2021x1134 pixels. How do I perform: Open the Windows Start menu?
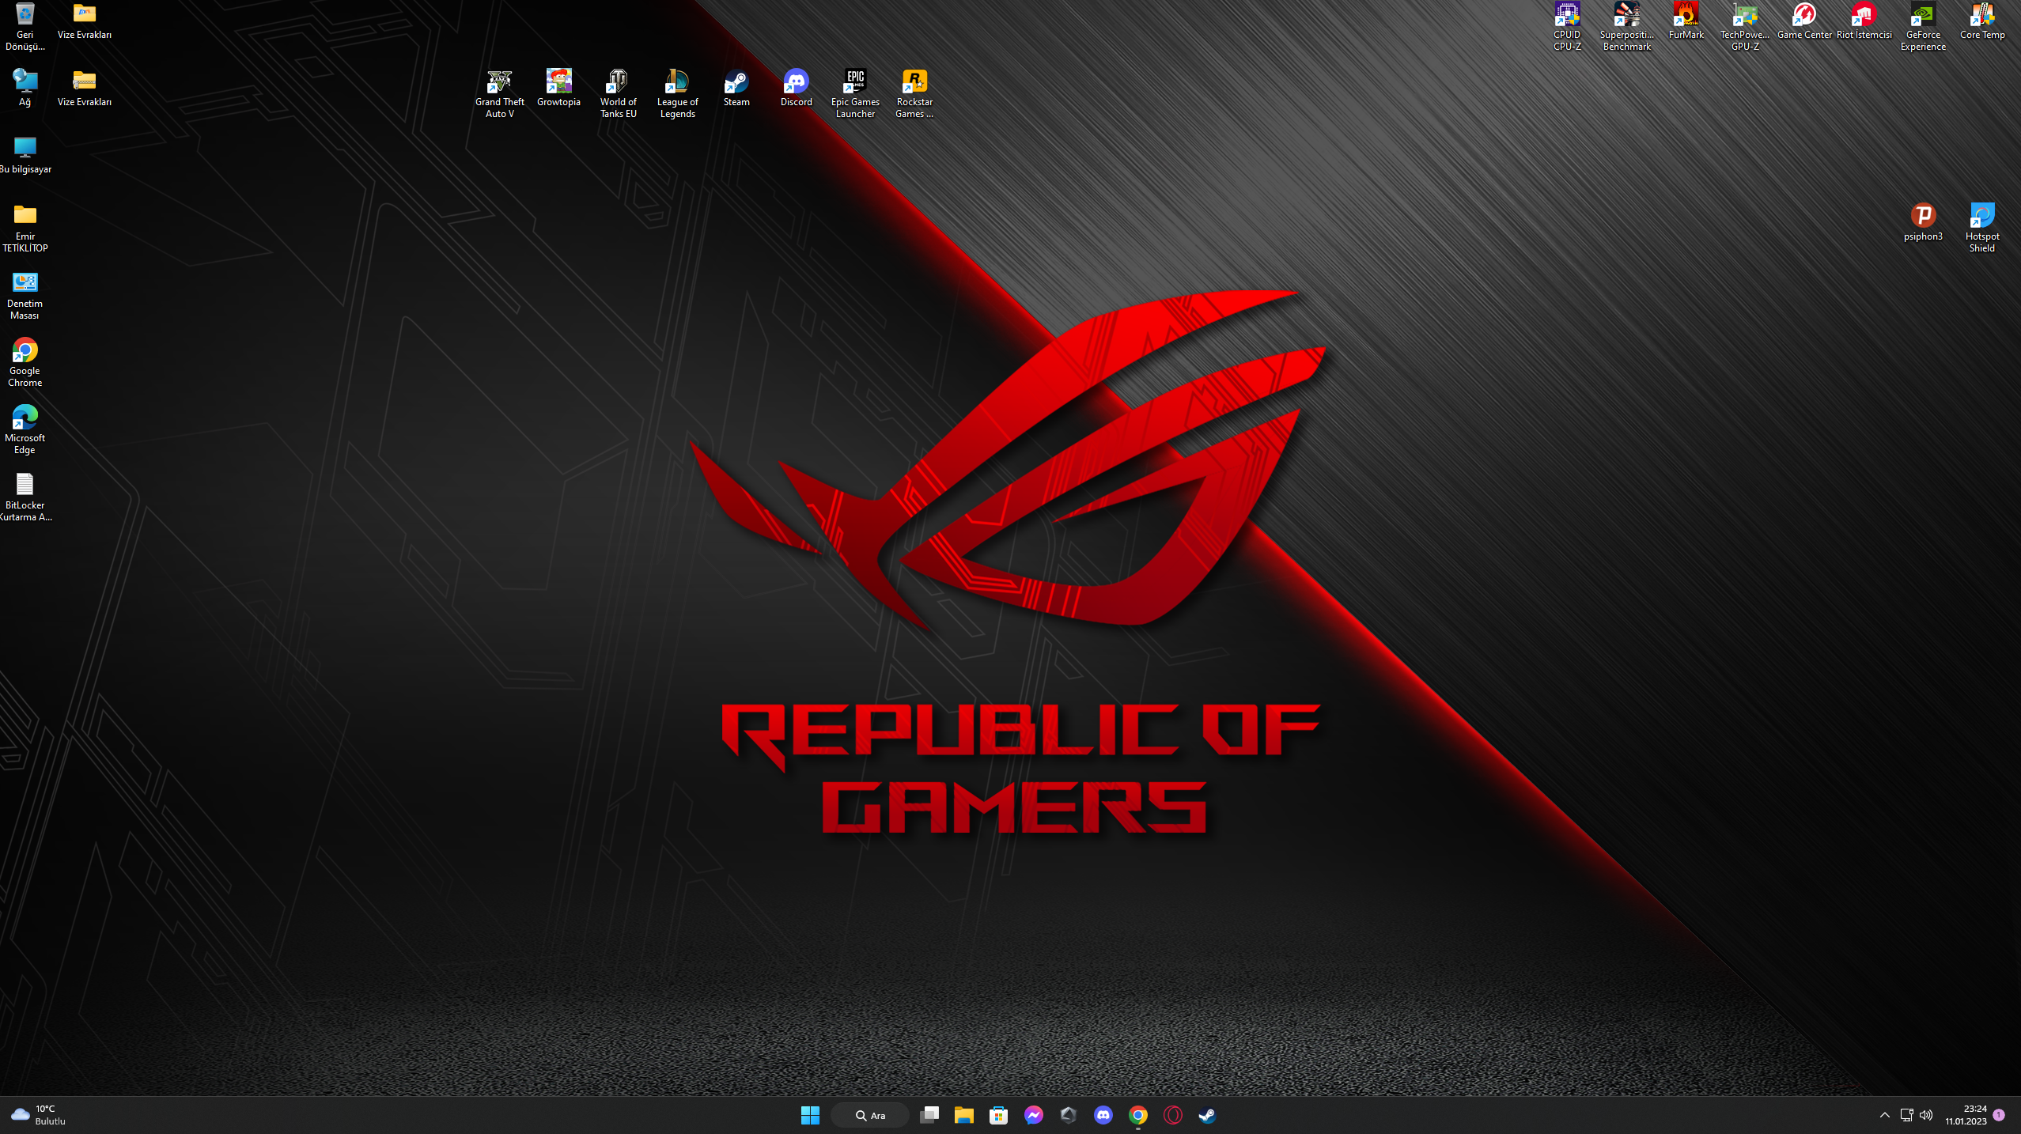[x=810, y=1115]
